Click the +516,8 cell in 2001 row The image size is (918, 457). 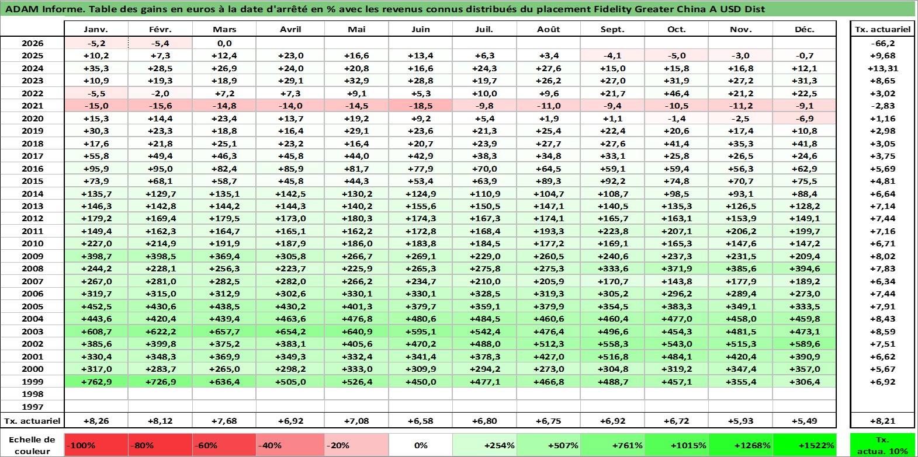pyautogui.click(x=612, y=357)
